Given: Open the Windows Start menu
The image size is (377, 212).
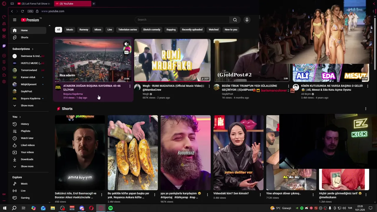Looking at the screenshot, I should 4,208.
